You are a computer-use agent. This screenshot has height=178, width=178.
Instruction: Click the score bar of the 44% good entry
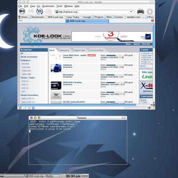[115, 92]
